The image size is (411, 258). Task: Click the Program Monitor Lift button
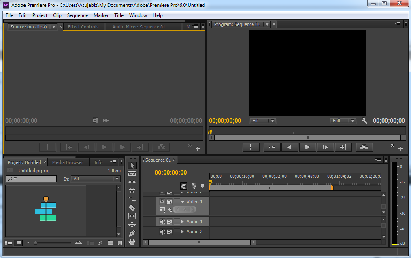click(364, 147)
